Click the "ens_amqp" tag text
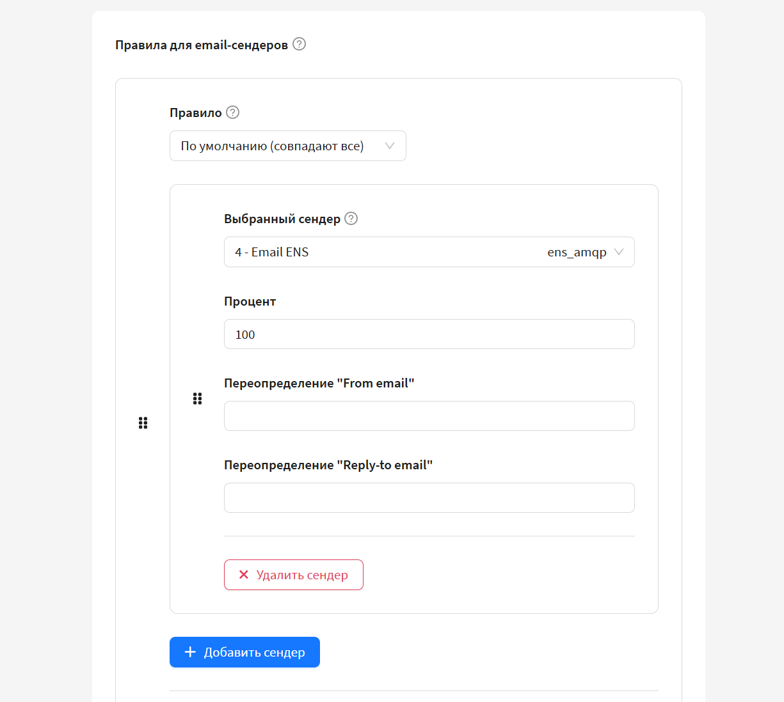The width and height of the screenshot is (784, 702). pyautogui.click(x=577, y=252)
